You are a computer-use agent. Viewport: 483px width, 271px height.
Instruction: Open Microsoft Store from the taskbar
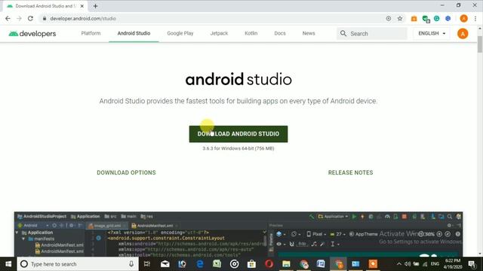251,264
